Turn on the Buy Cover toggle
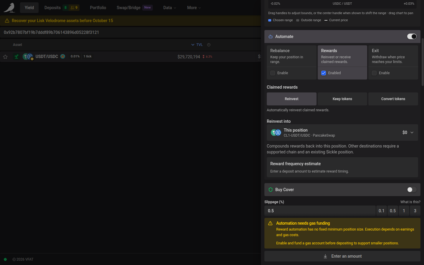 pos(412,190)
